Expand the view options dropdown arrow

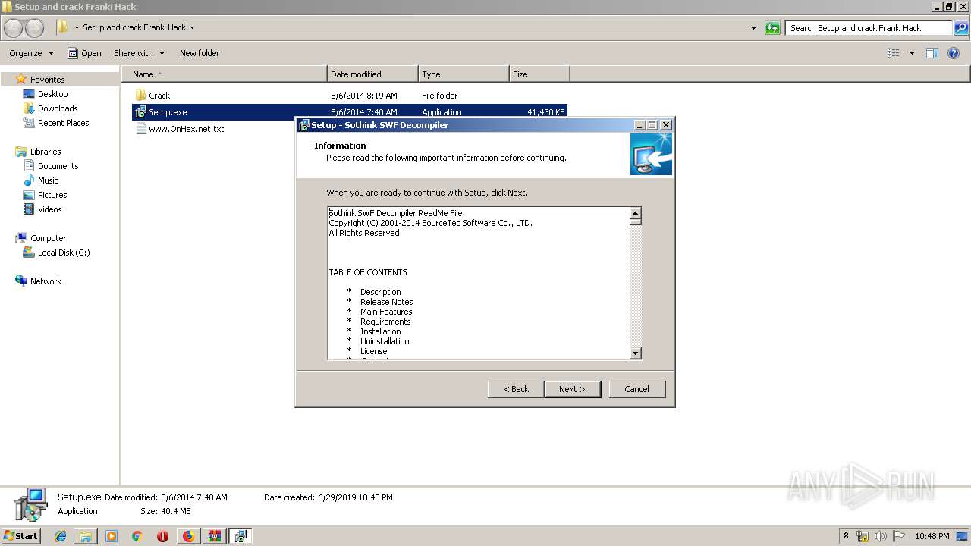(912, 53)
